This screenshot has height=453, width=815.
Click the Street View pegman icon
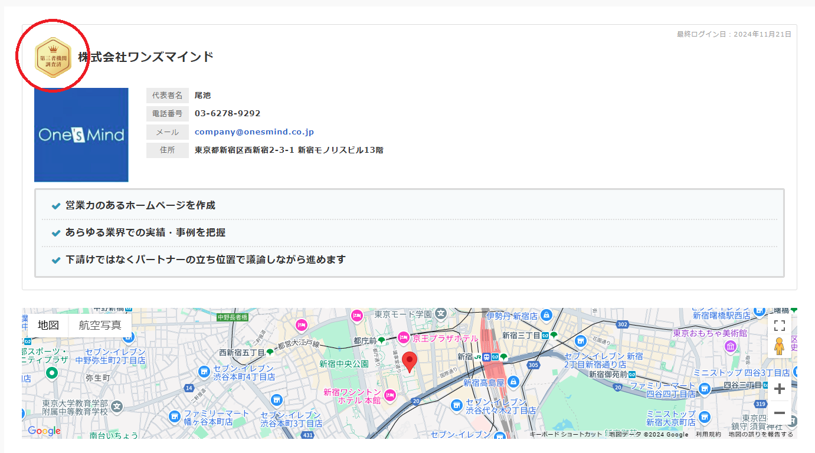pyautogui.click(x=779, y=346)
